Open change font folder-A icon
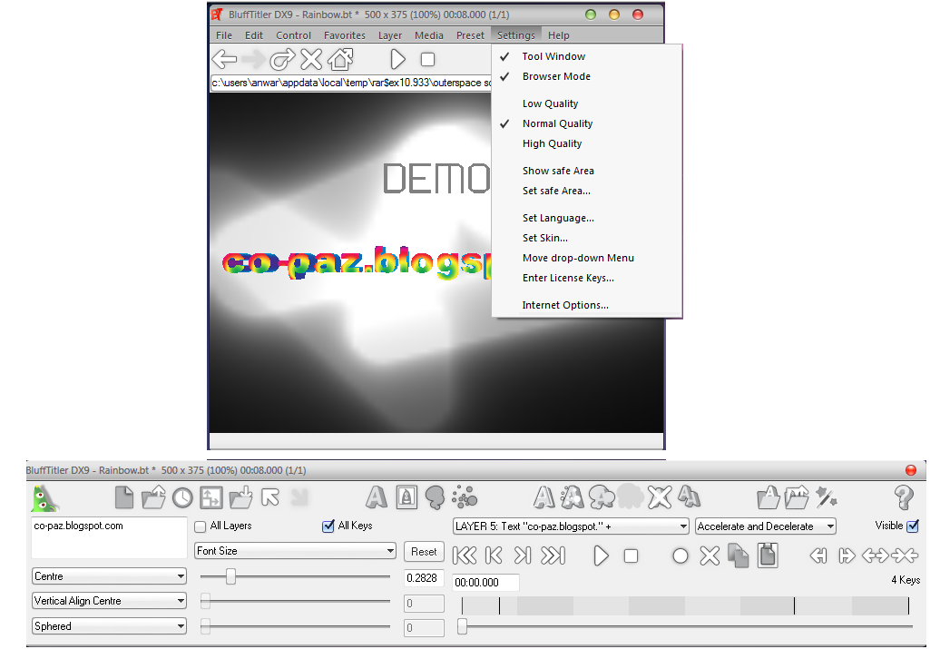 pos(768,497)
